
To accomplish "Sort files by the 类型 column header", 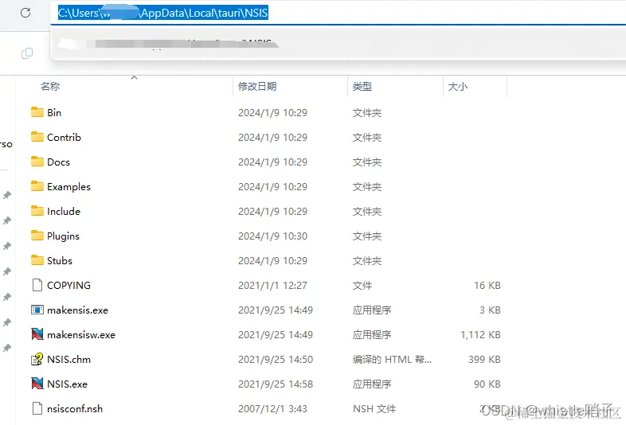I will [362, 86].
